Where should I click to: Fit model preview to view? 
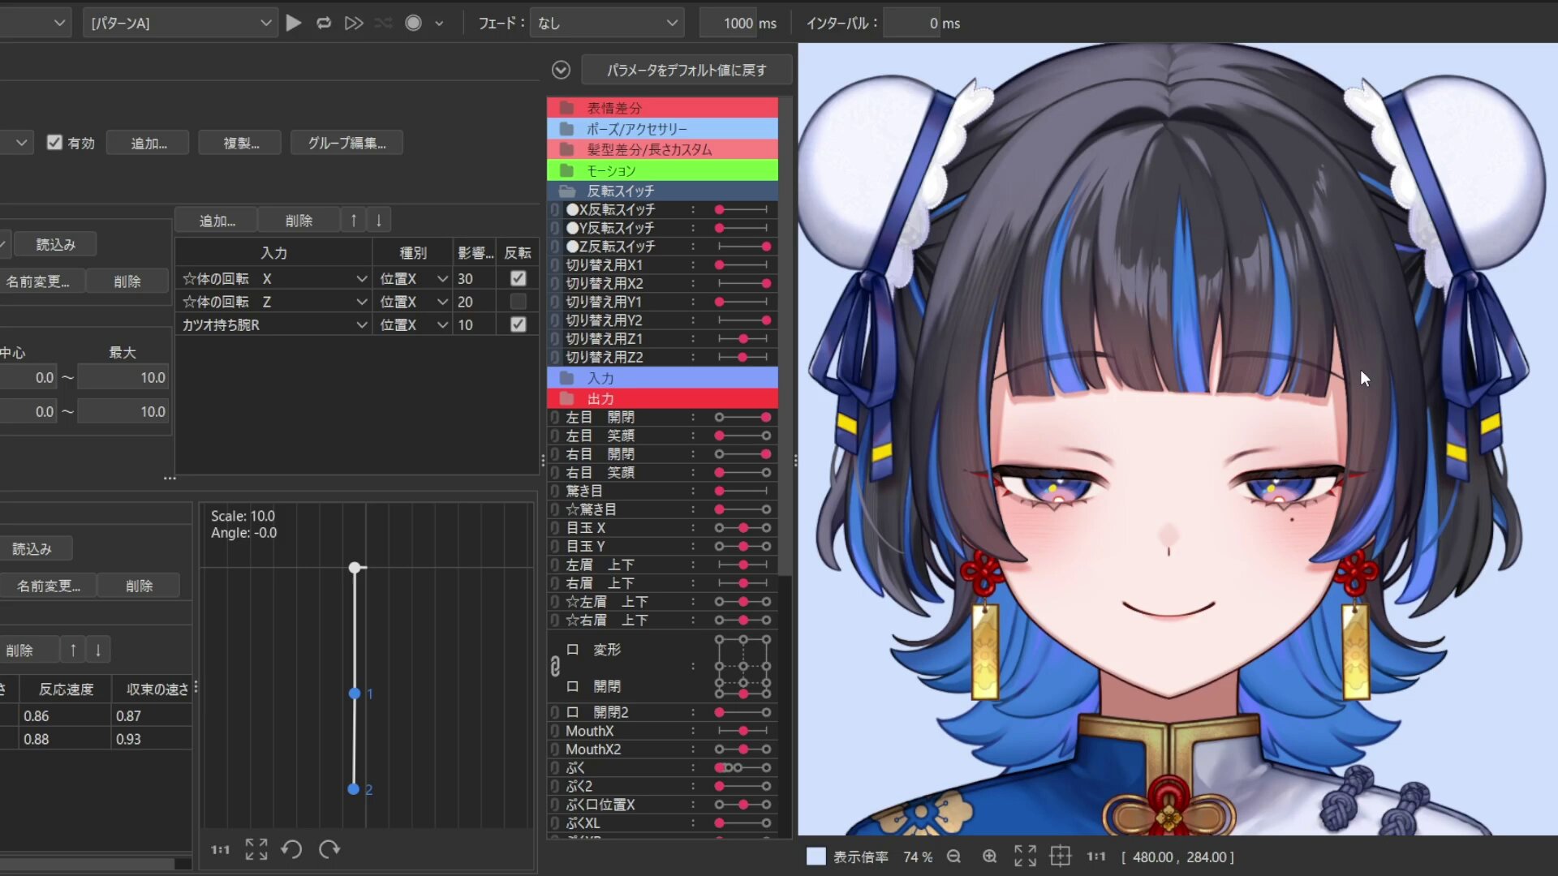1025,857
